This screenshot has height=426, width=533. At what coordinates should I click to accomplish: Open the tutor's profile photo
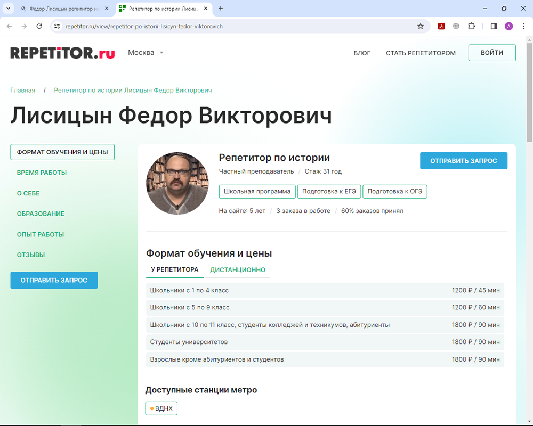pos(177,183)
